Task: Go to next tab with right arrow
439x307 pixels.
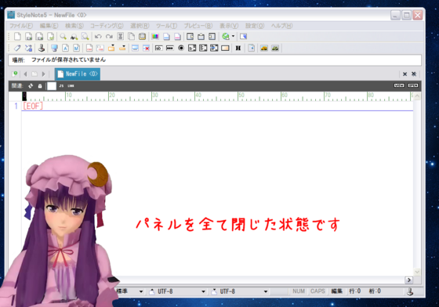Action: 43,74
